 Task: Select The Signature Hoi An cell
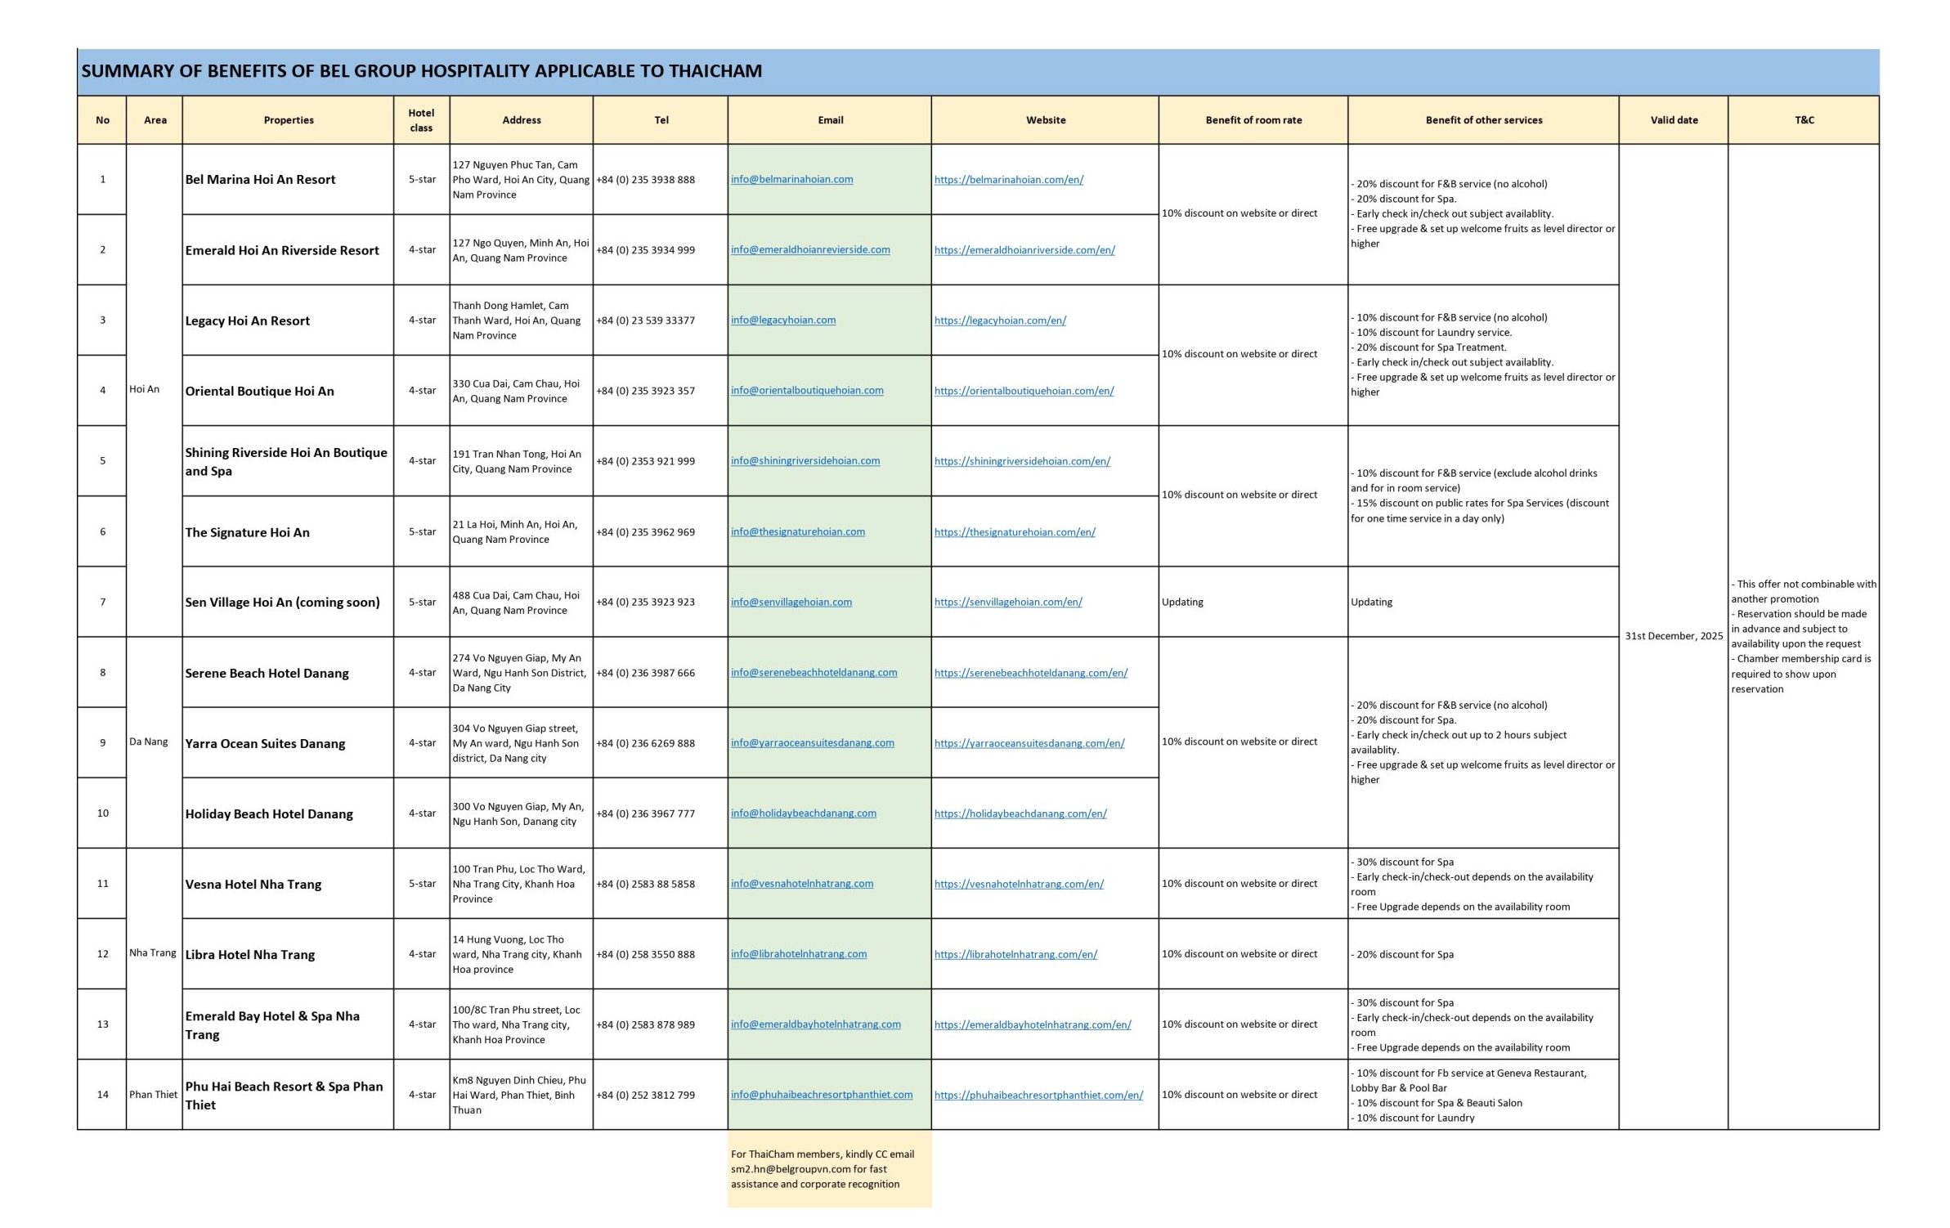click(x=288, y=531)
